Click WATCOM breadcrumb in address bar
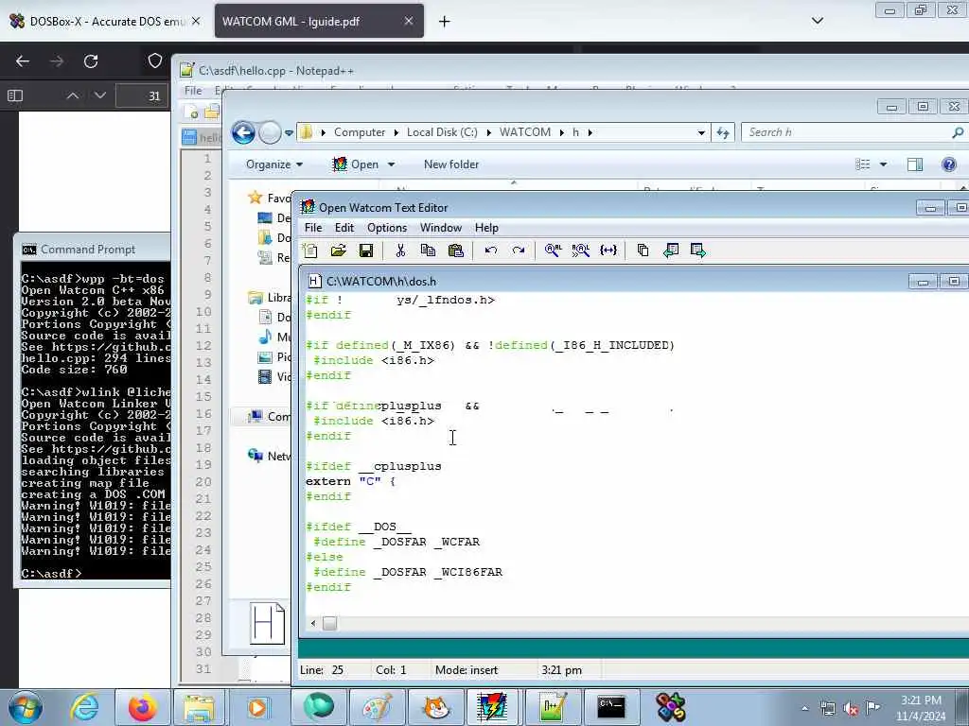The height and width of the screenshot is (726, 969). [x=524, y=132]
